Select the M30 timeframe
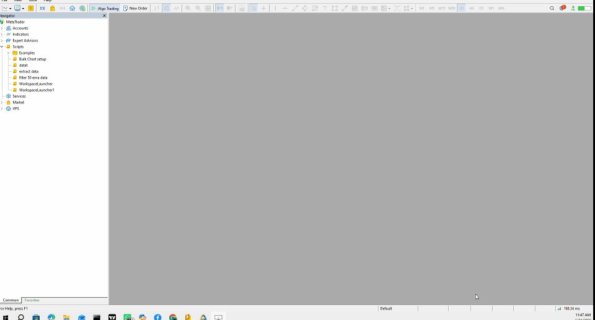 click(x=452, y=8)
